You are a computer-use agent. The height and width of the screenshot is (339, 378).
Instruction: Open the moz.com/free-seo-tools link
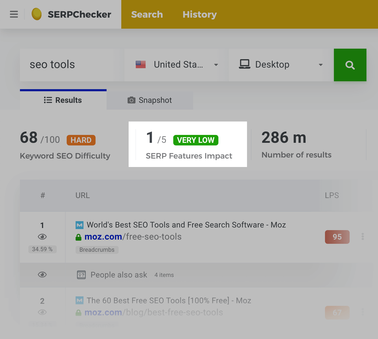(x=133, y=237)
